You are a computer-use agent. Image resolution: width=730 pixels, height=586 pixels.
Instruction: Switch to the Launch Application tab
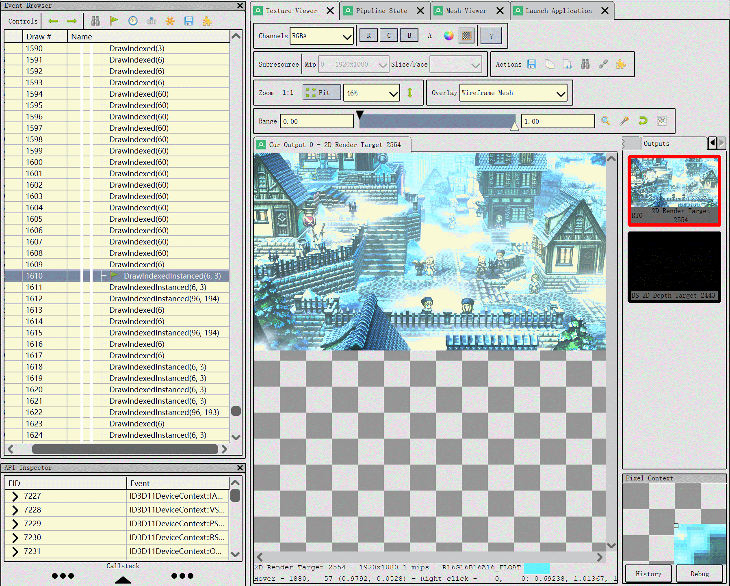559,11
